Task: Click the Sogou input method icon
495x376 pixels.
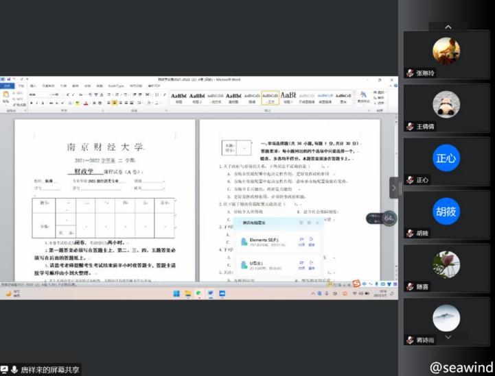Action: (x=356, y=284)
